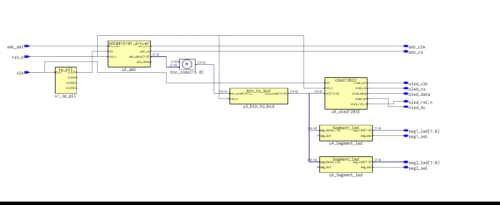The image size is (500, 205).
Task: Select the u5_Segment_led block
Action: pos(346,164)
